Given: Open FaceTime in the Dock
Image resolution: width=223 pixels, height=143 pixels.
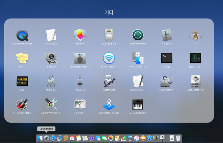Looking at the screenshot, I should pyautogui.click(x=104, y=138).
